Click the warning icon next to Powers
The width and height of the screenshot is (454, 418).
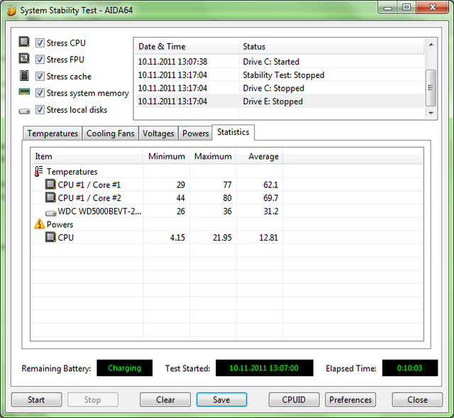[x=39, y=224]
